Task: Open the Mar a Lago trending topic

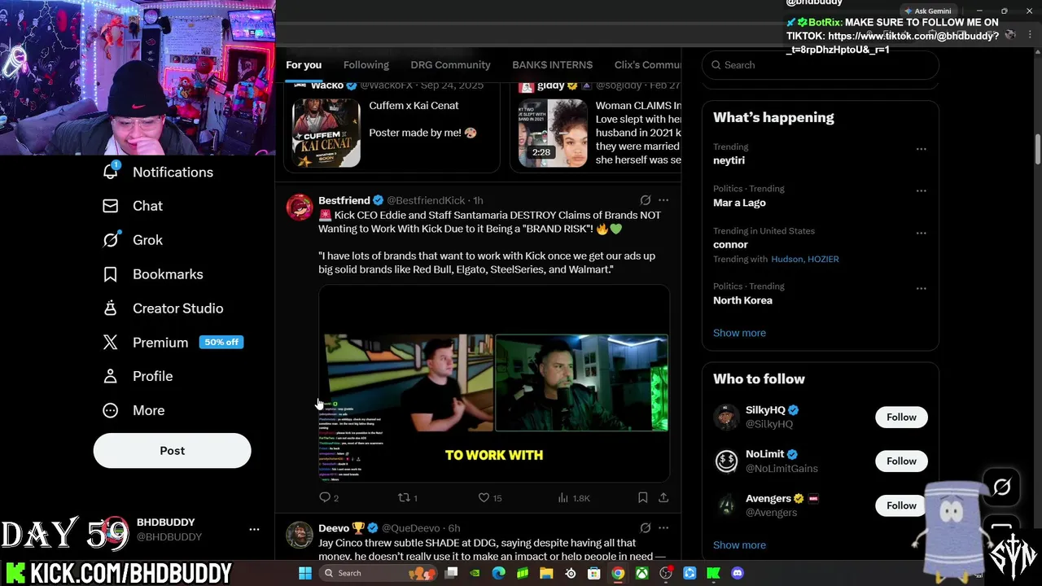Action: (x=739, y=203)
